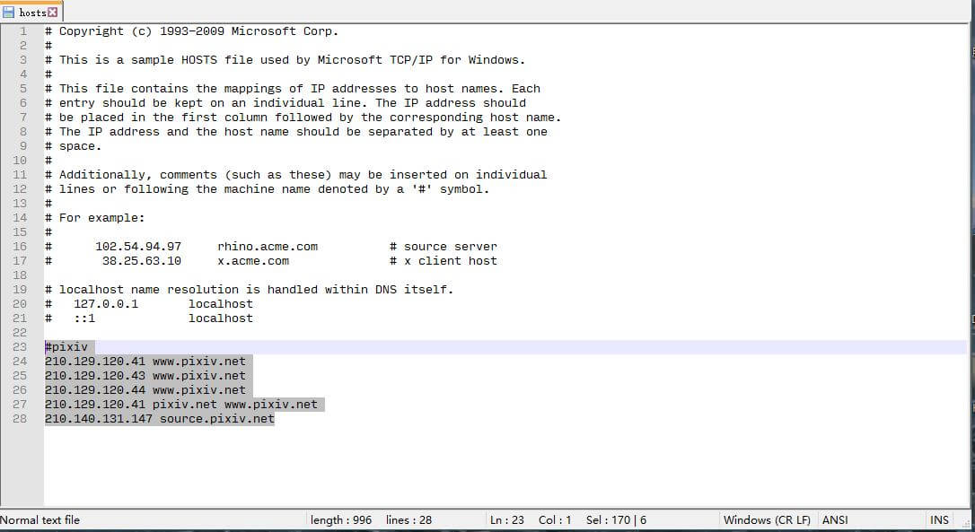Click line number 23 in margin
Screen dimensions: 975x532
(x=20, y=347)
